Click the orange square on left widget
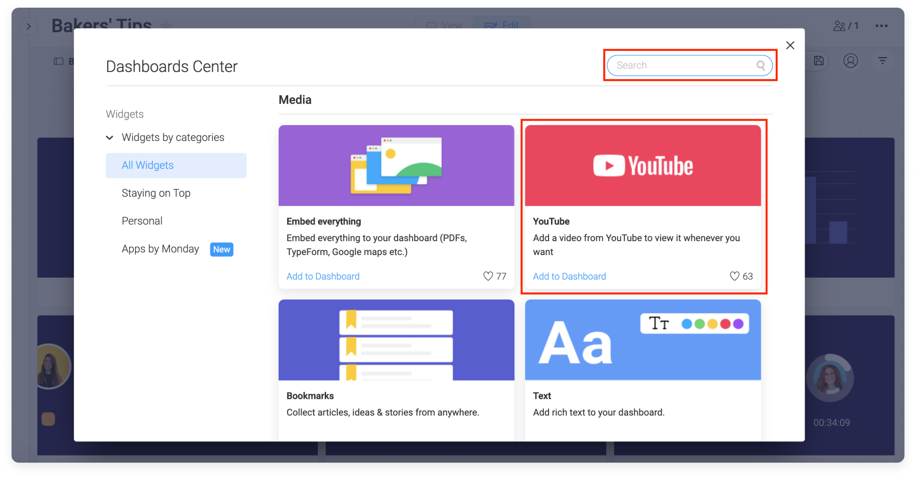Screen dimensions: 916x478 click(48, 419)
